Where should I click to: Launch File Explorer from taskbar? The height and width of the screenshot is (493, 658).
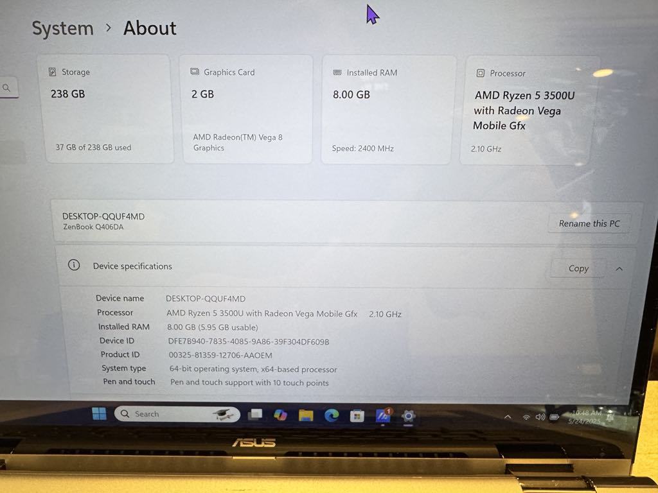306,415
